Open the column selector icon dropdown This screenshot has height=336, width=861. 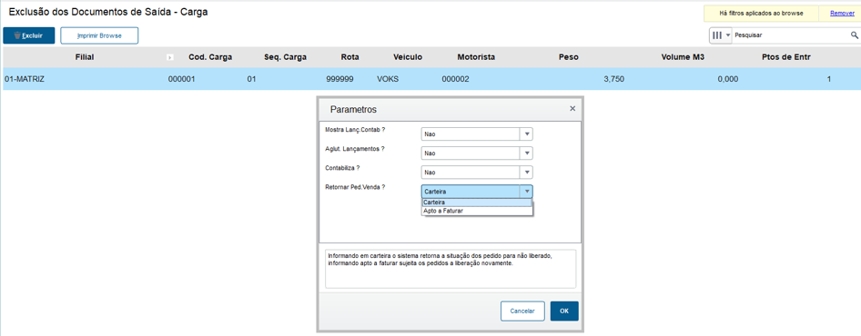pyautogui.click(x=721, y=35)
